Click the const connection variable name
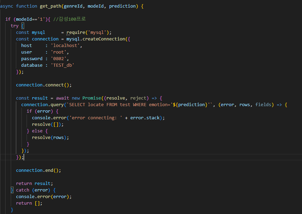Screen dimensions: 302x214 pos(45,39)
